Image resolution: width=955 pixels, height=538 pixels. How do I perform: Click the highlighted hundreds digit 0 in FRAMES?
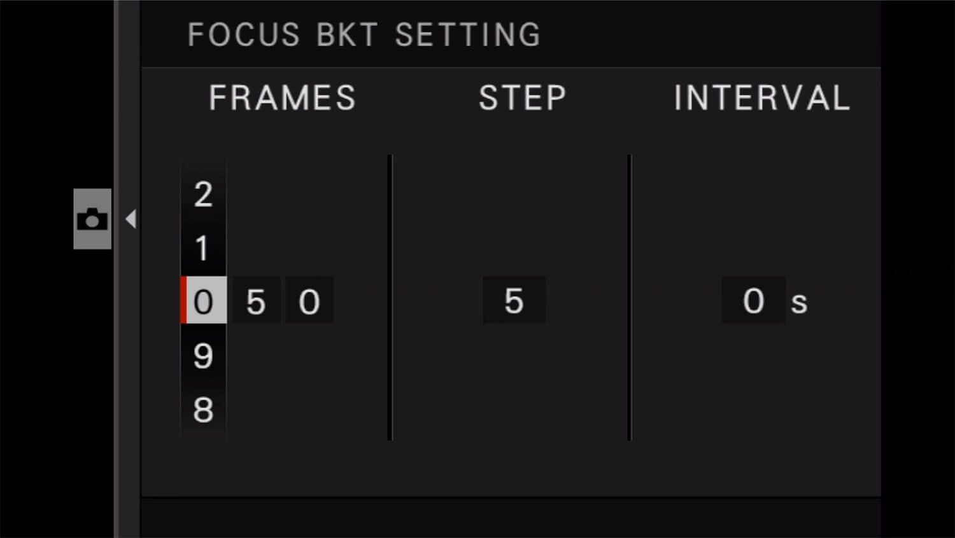204,301
